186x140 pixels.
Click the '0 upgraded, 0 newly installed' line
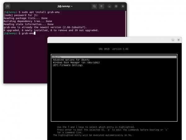(51, 30)
